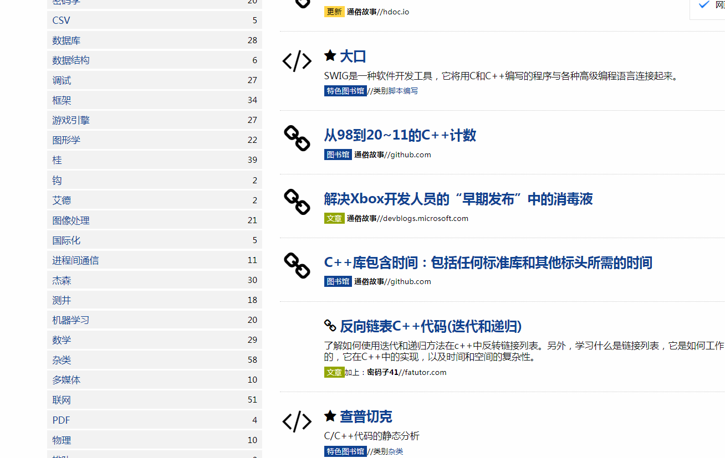The height and width of the screenshot is (458, 725).
Task: Select the PDF category in sidebar
Action: tap(155, 420)
